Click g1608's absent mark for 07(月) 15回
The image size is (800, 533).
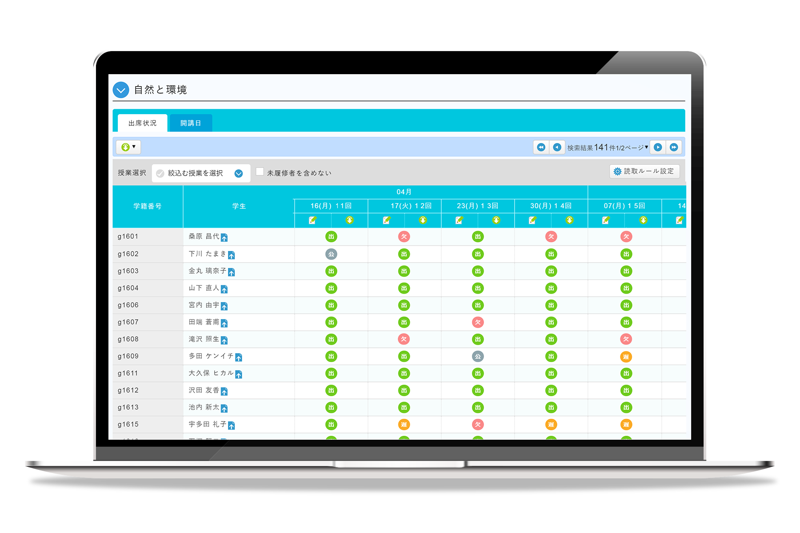[626, 339]
